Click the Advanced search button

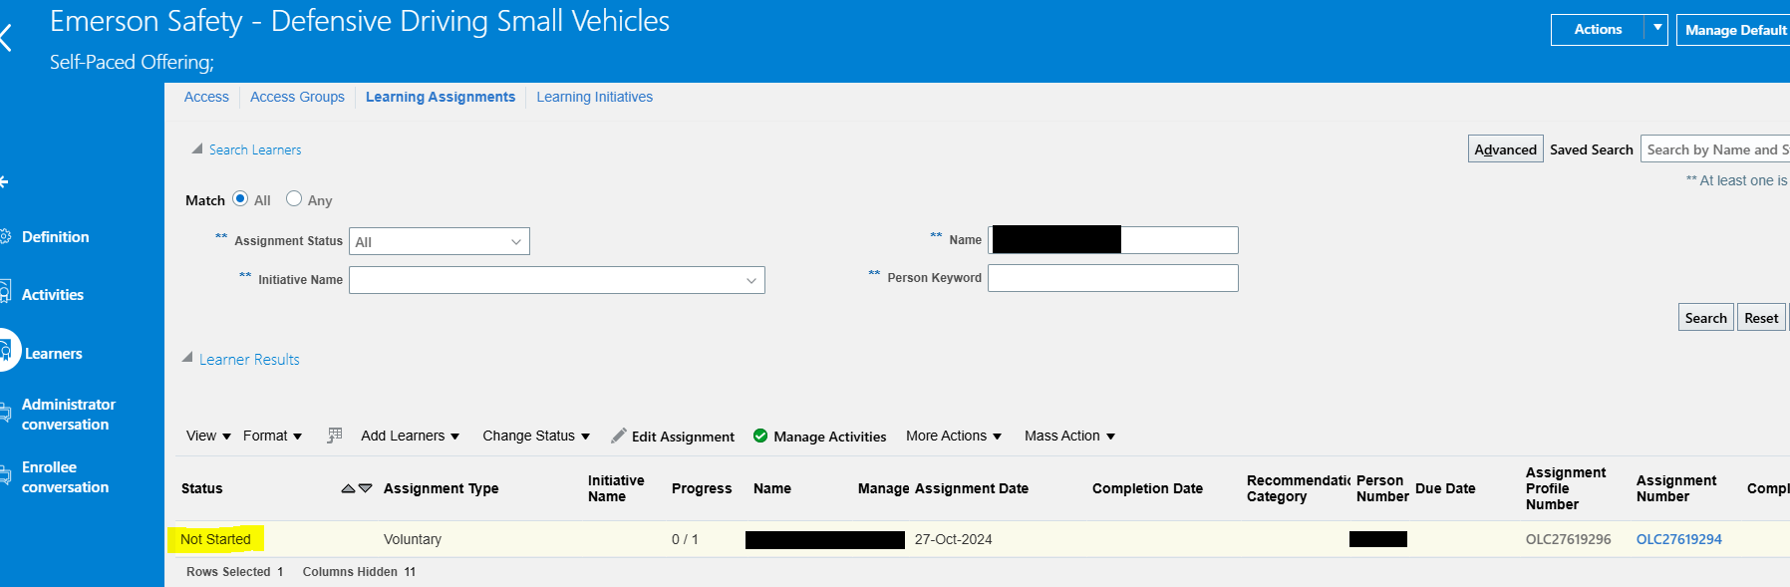[x=1505, y=149]
